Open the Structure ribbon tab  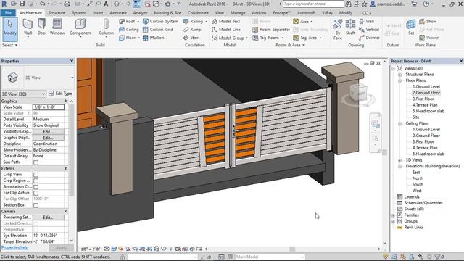coord(57,13)
